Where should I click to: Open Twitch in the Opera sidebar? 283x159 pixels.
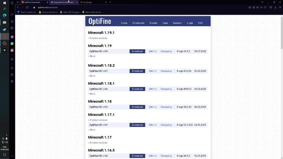pos(12,28)
